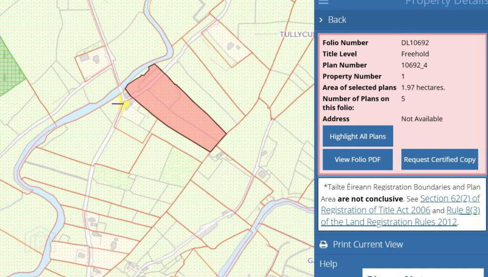The height and width of the screenshot is (277, 488).
Task: Open the hamburger menu icon above Back
Action: pos(323,2)
